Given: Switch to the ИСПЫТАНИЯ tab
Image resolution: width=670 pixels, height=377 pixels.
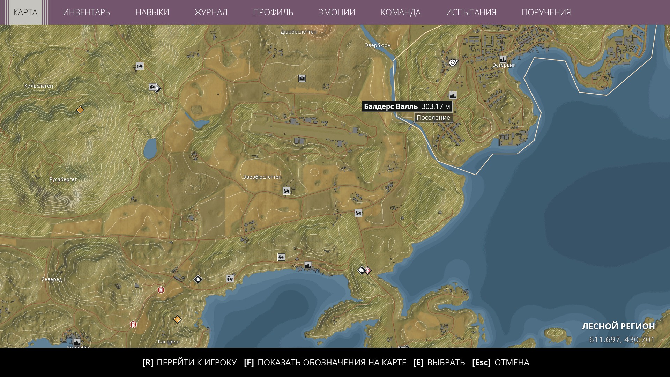Looking at the screenshot, I should click(x=471, y=12).
